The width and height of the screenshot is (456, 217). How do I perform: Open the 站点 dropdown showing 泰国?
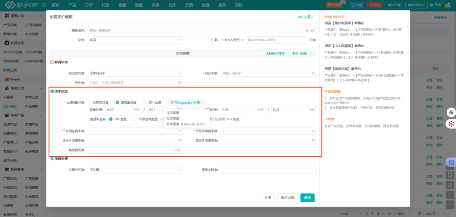click(135, 40)
